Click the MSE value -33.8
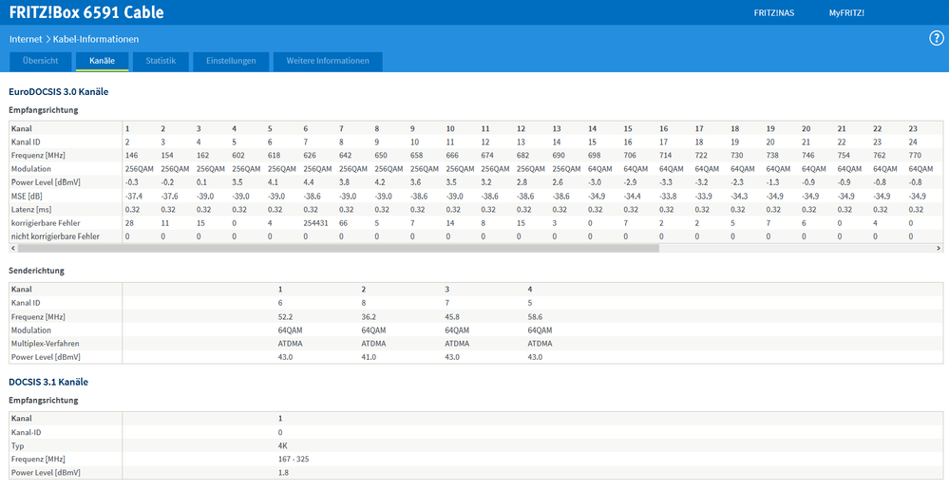949x491 pixels. [x=668, y=197]
